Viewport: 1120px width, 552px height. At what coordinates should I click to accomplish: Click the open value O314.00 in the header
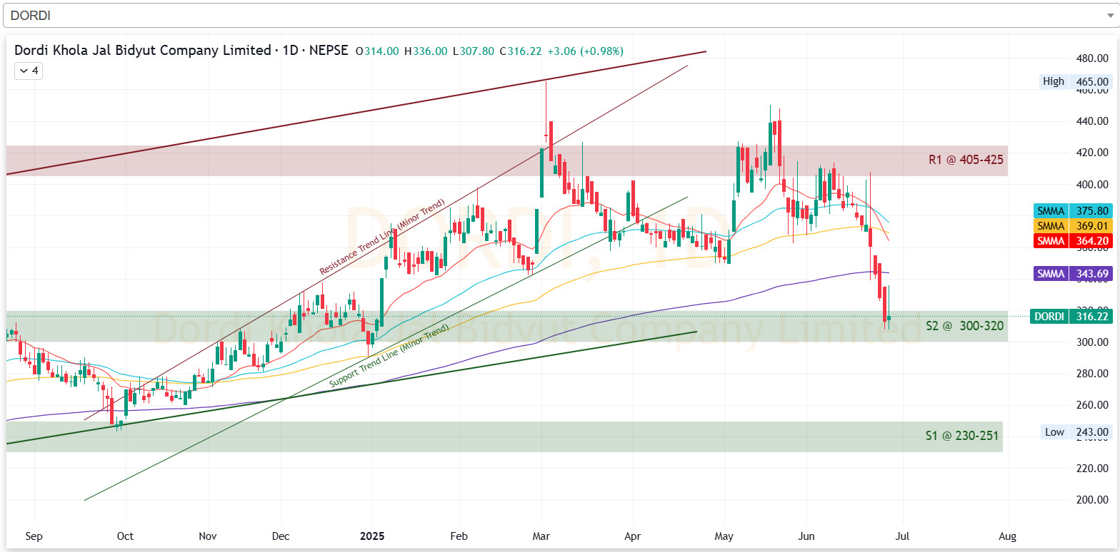(377, 51)
